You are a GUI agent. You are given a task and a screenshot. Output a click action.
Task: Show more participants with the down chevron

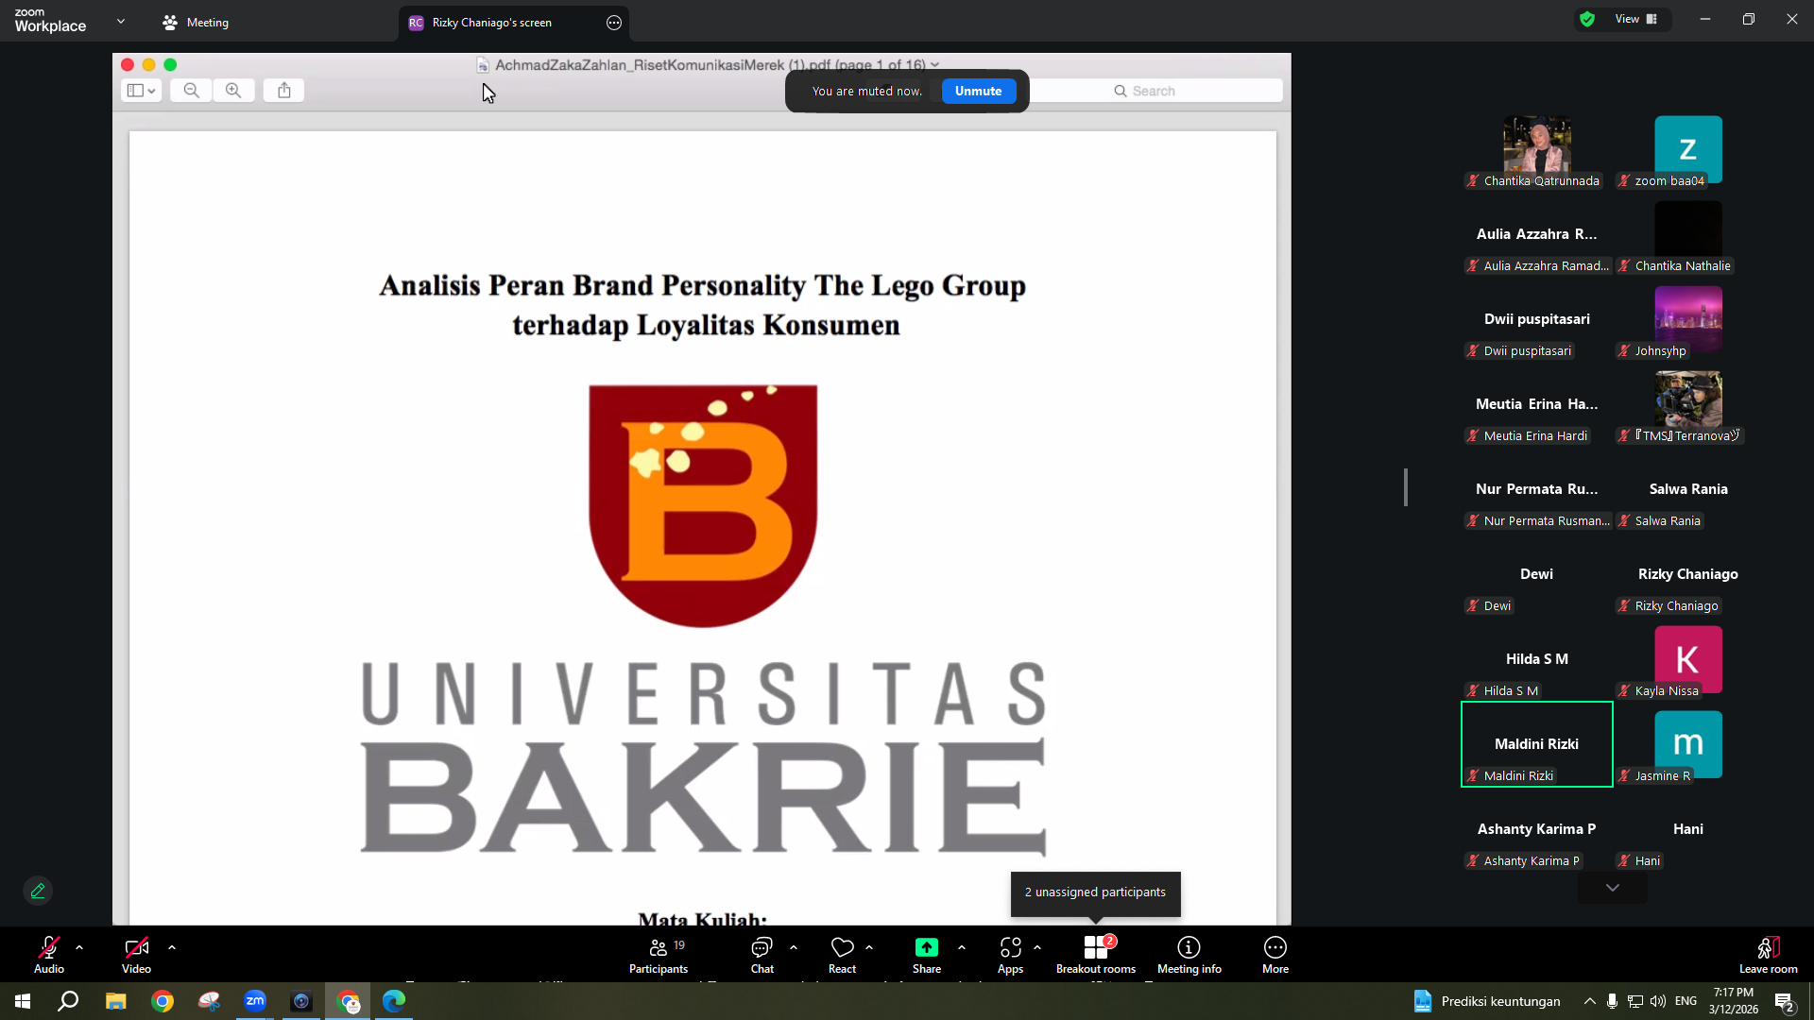tap(1613, 888)
